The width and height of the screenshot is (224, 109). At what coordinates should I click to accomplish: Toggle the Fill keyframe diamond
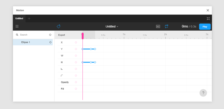(76, 89)
